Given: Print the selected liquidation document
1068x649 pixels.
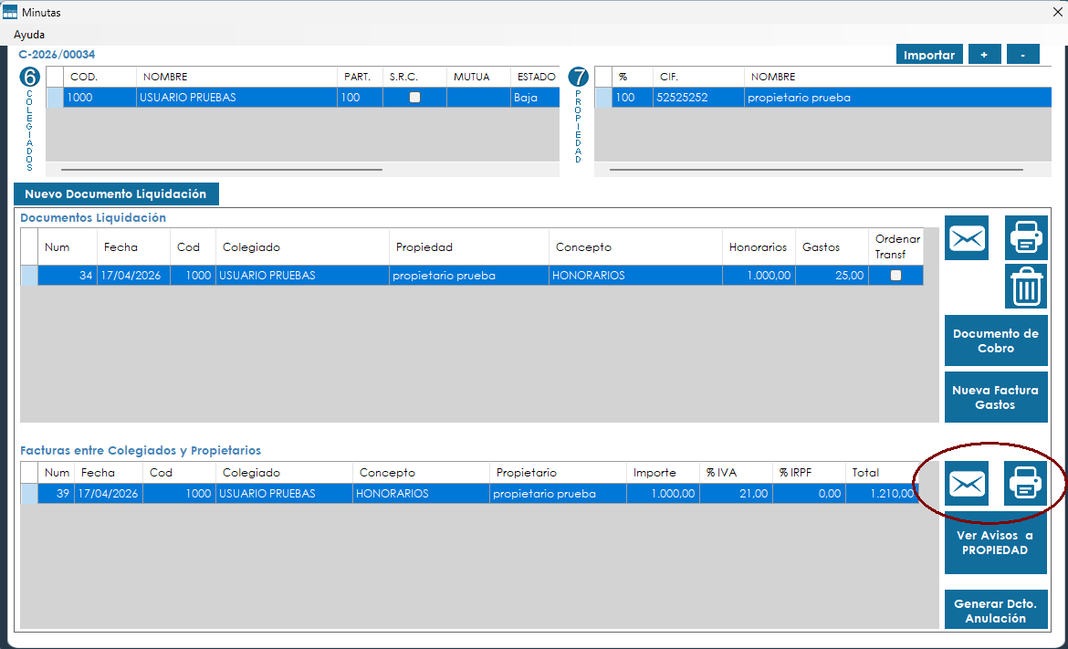Looking at the screenshot, I should coord(1026,238).
